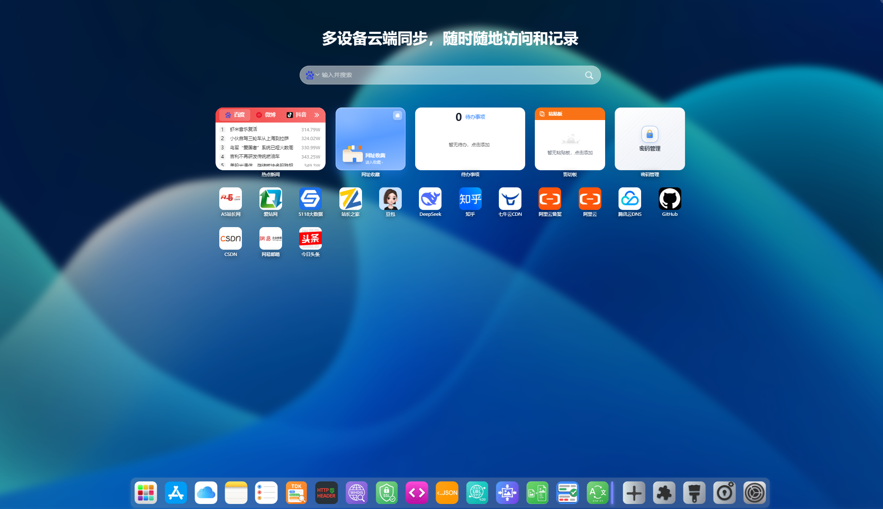Open the 网易邮箱 shortcut
Viewport: 883px width, 509px height.
tap(271, 238)
